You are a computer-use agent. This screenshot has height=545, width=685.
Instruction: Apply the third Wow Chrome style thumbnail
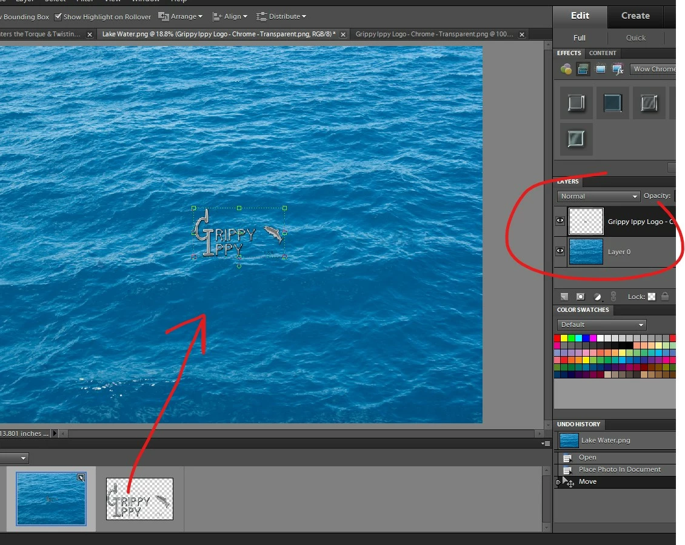click(x=649, y=103)
